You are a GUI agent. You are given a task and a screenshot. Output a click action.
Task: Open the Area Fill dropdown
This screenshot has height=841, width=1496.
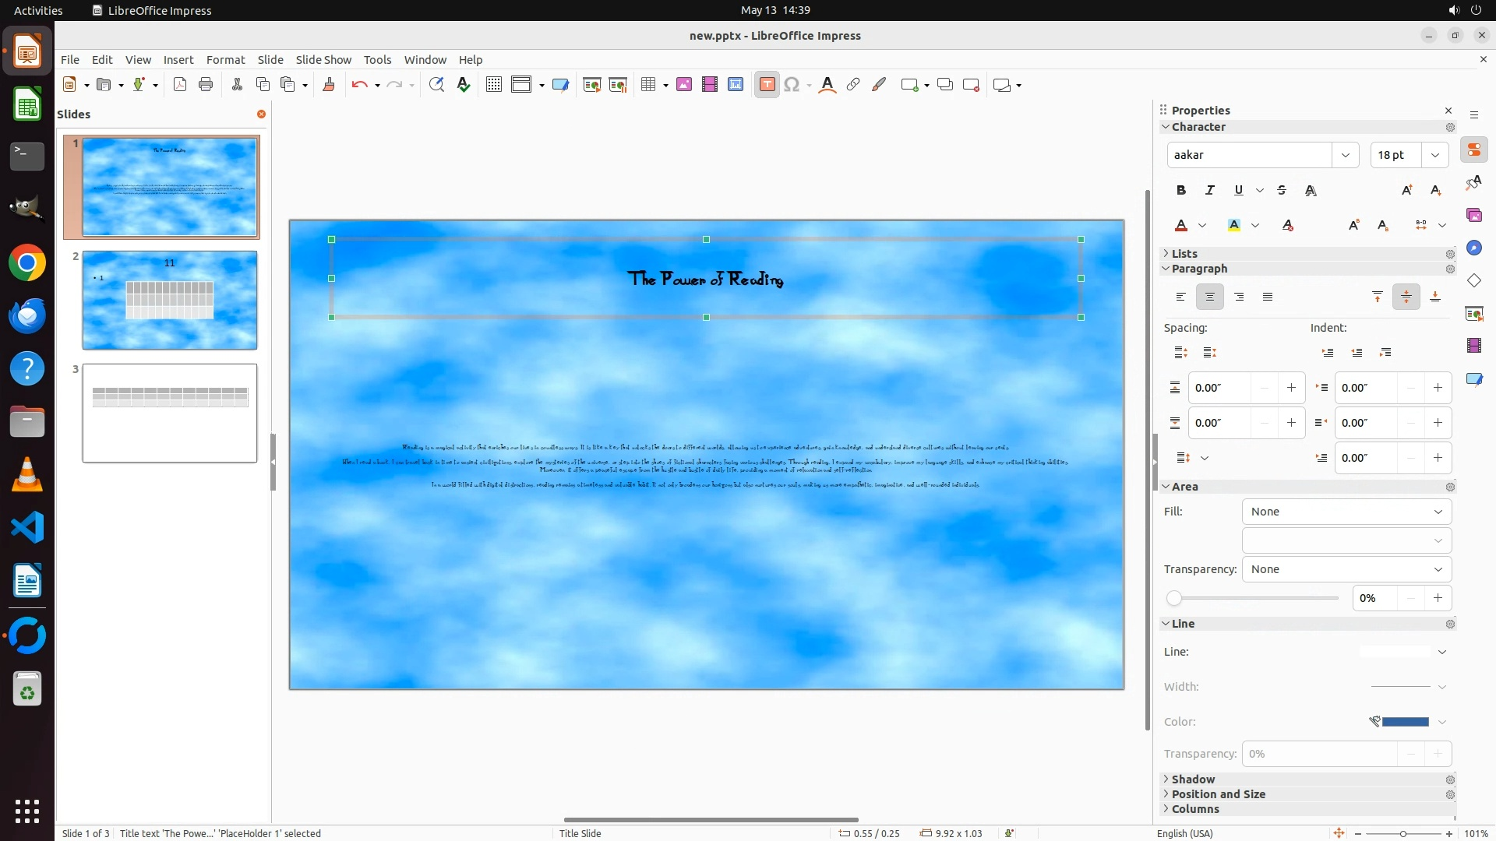pyautogui.click(x=1346, y=512)
